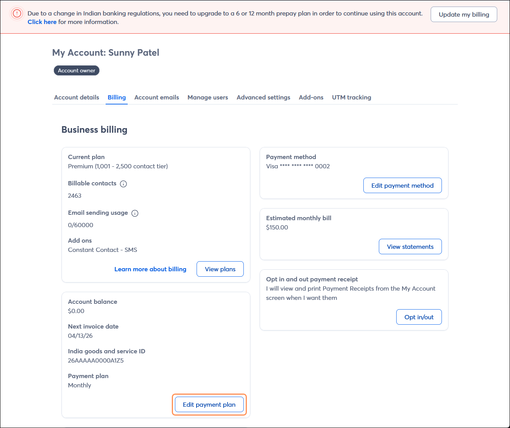
Task: Open View statements
Action: [x=410, y=247]
